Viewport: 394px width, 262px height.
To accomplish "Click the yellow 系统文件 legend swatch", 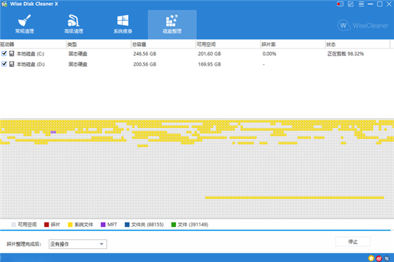I will [70, 225].
